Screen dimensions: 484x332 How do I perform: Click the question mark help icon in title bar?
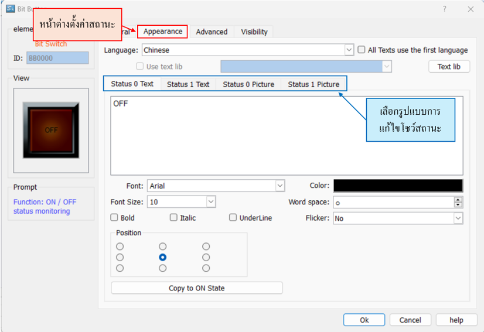coord(444,9)
